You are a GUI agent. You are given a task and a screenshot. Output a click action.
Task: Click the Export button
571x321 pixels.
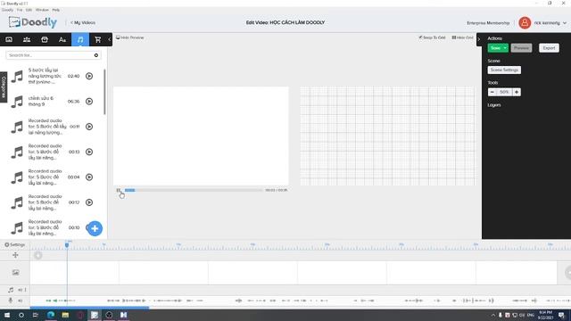pyautogui.click(x=549, y=48)
